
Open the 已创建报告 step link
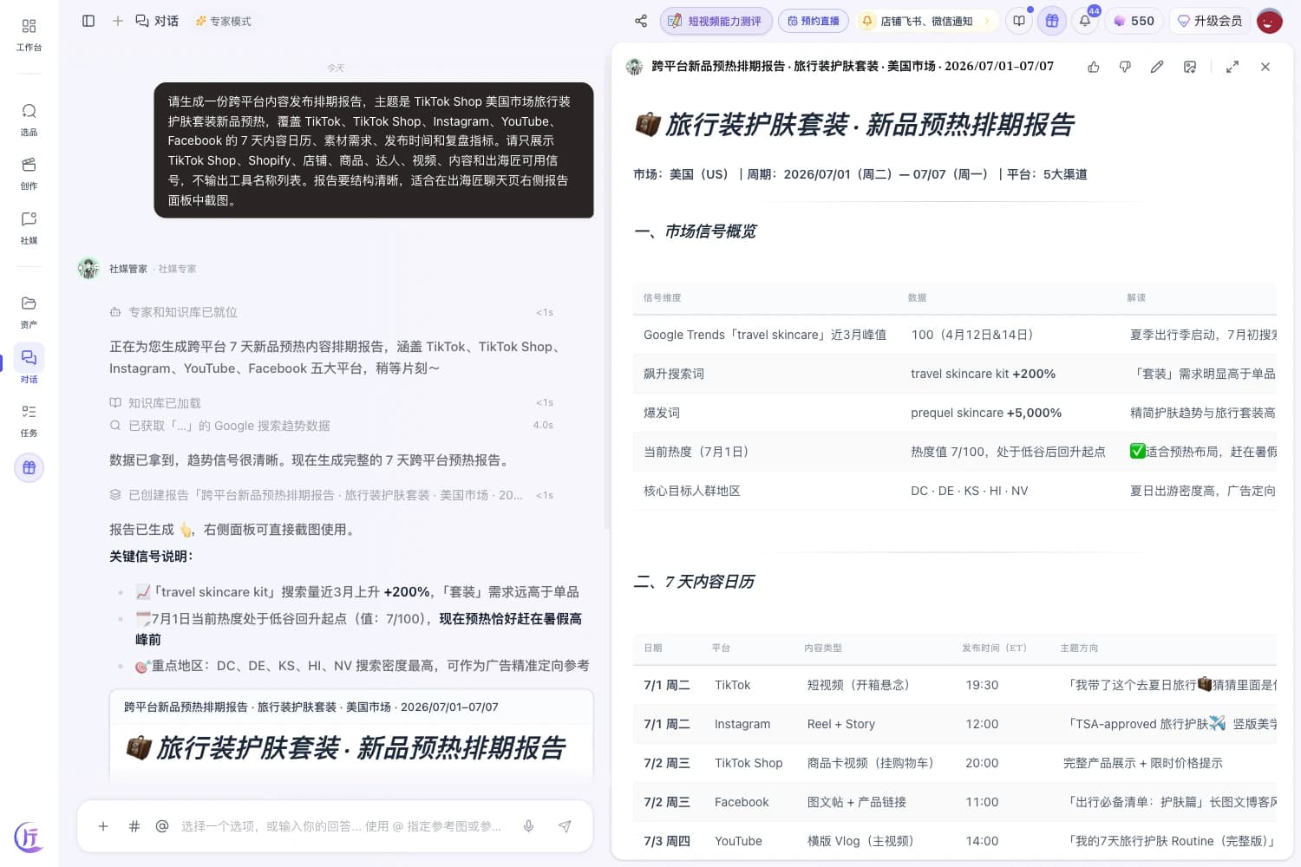[x=331, y=495]
